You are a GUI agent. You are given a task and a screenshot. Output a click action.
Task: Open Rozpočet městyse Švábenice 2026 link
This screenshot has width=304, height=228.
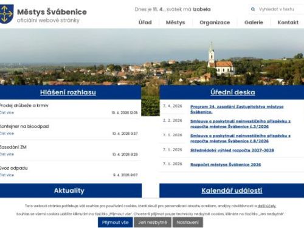click(x=226, y=165)
